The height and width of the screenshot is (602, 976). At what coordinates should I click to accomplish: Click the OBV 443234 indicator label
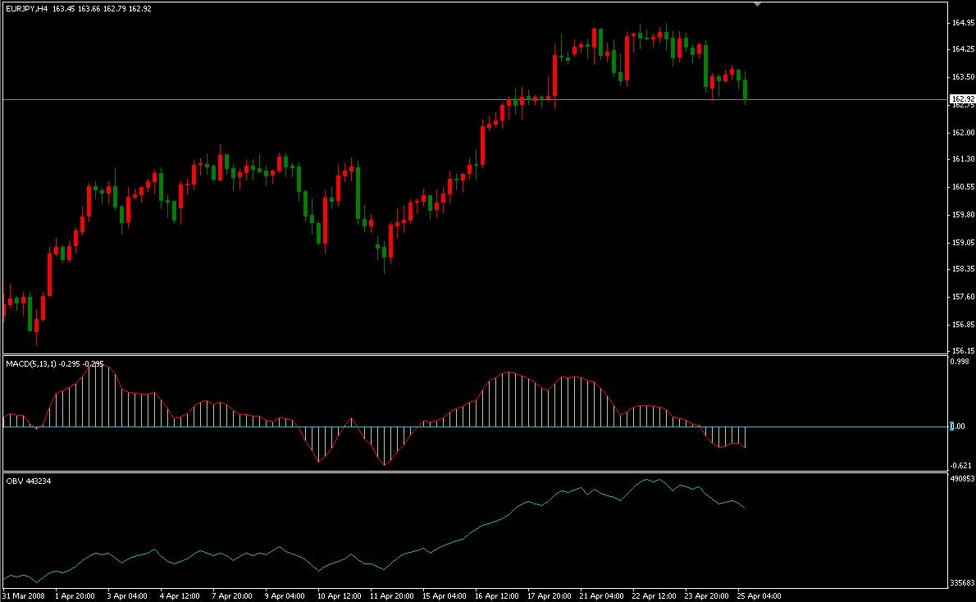(x=29, y=481)
